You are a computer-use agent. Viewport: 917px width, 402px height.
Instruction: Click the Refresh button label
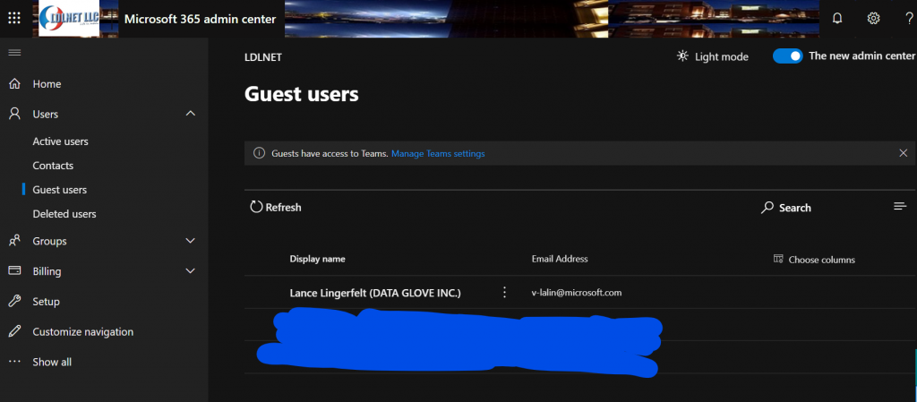coord(283,208)
